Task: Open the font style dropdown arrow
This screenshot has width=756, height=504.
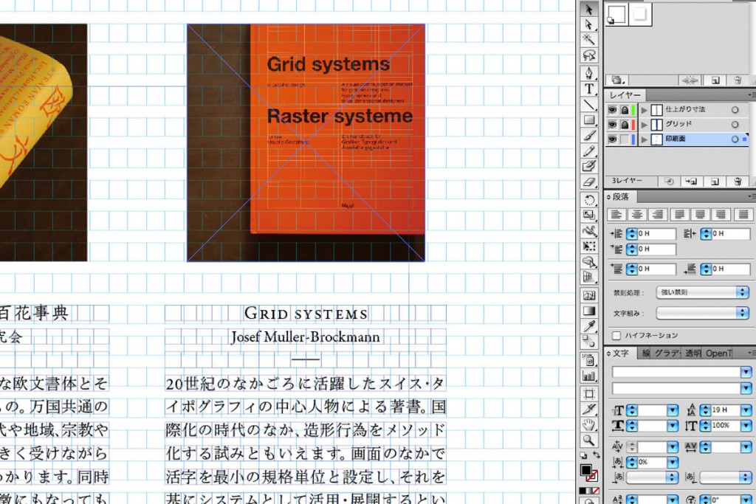Action: click(x=746, y=388)
